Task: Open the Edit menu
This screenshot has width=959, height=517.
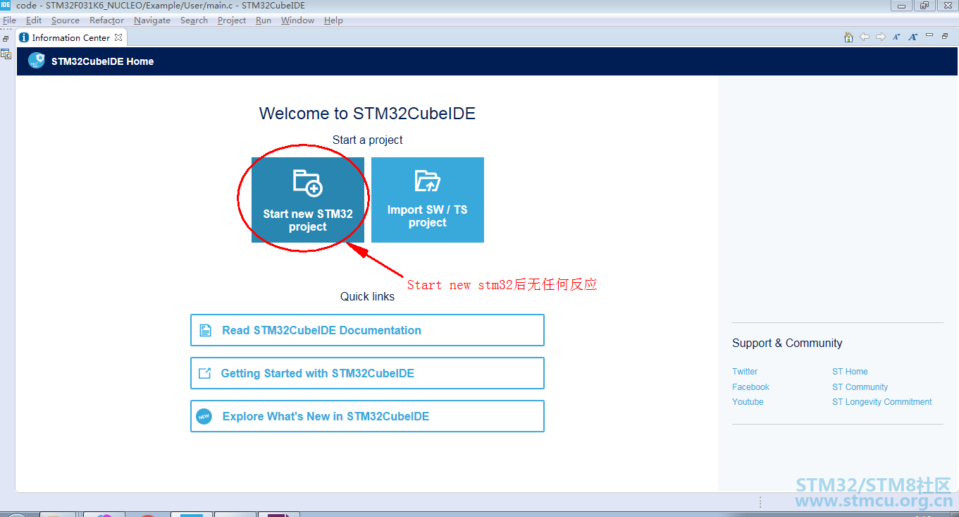Action: pyautogui.click(x=34, y=20)
